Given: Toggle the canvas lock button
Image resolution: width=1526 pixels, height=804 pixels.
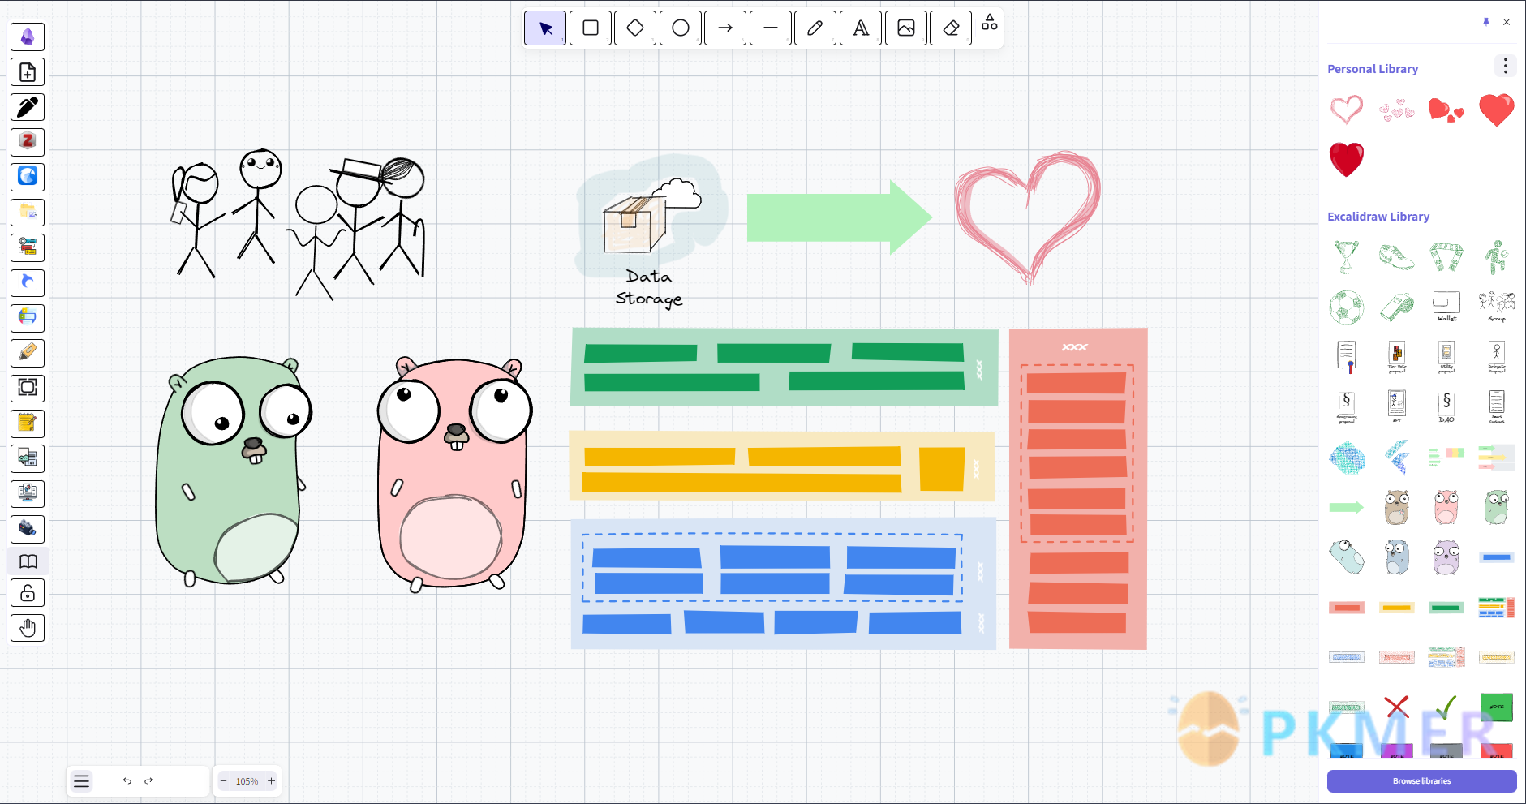Looking at the screenshot, I should 28,593.
